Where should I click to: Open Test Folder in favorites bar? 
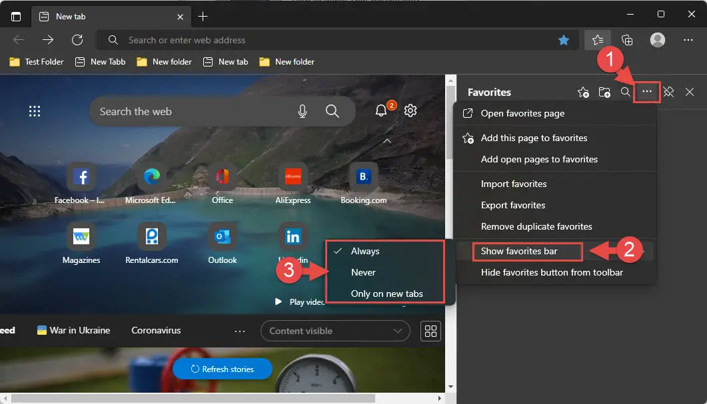[37, 62]
